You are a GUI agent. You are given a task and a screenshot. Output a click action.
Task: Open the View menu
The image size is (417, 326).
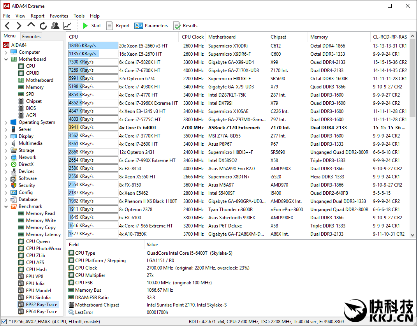(20, 16)
